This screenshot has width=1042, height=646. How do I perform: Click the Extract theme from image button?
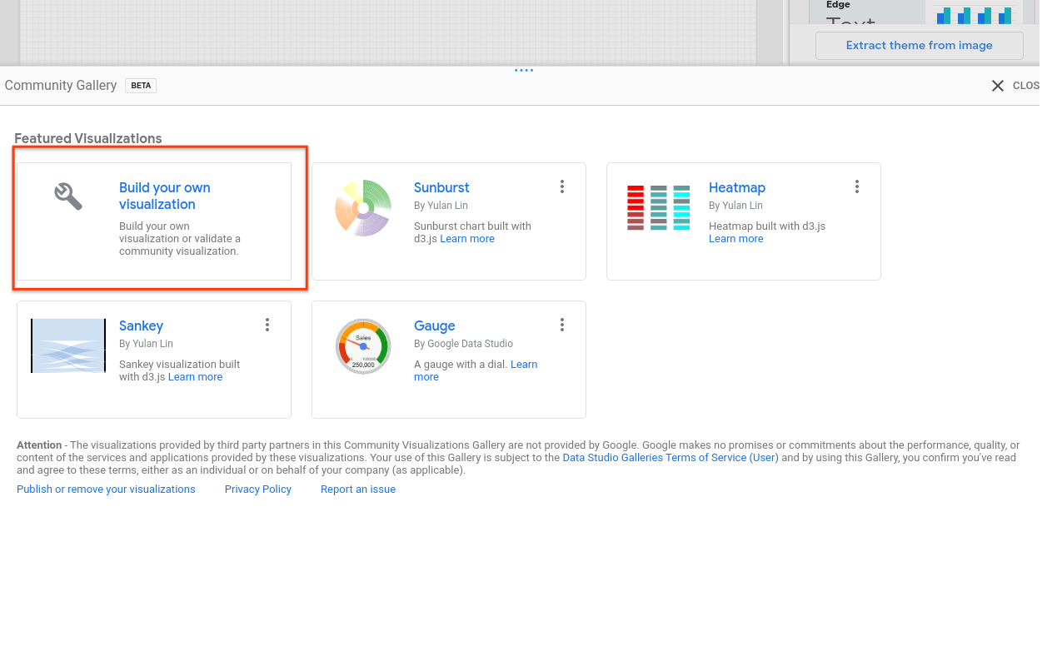(x=919, y=46)
